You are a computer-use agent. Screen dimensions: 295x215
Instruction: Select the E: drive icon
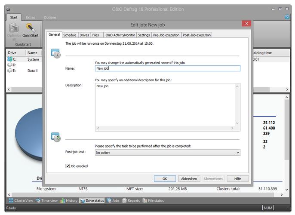tap(10, 71)
